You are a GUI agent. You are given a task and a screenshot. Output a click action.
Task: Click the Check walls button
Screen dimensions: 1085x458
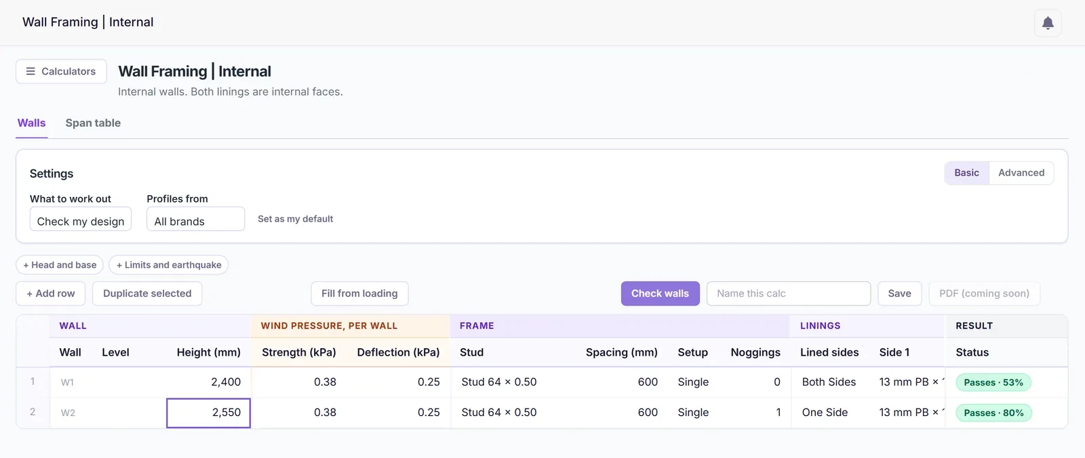[x=660, y=293]
